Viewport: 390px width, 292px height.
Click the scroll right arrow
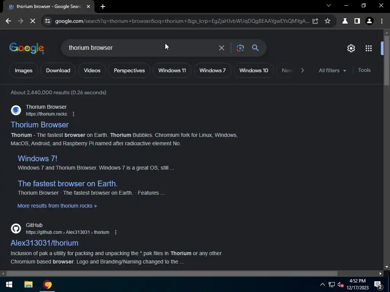(380, 274)
